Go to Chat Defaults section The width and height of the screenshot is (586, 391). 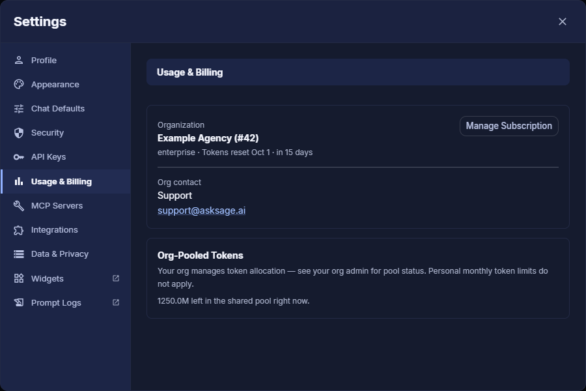(66, 109)
